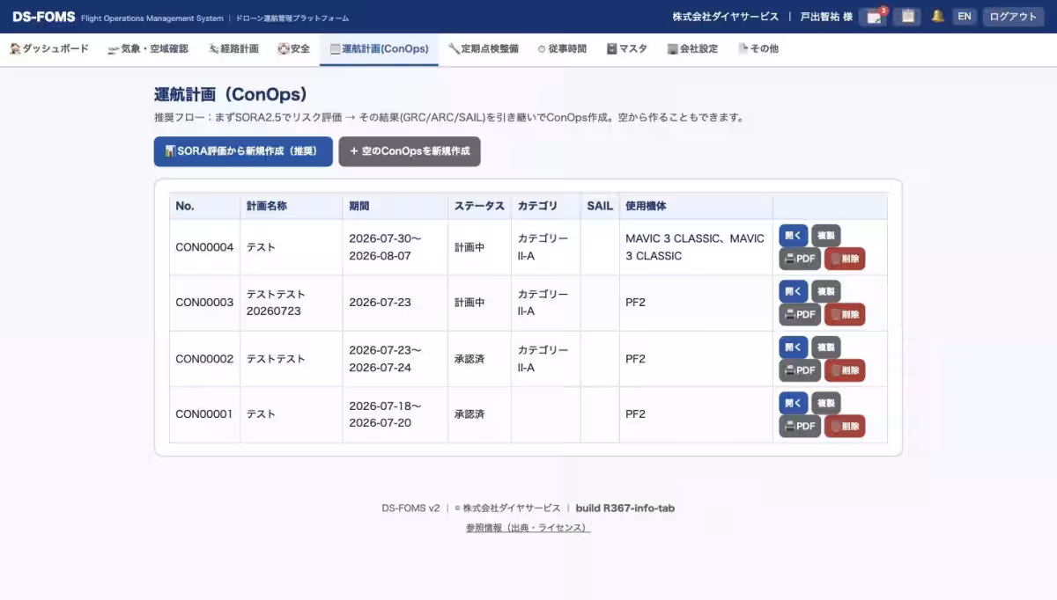Open plan CON00001 with 開く
Viewport: 1057px width, 600px height.
[794, 403]
